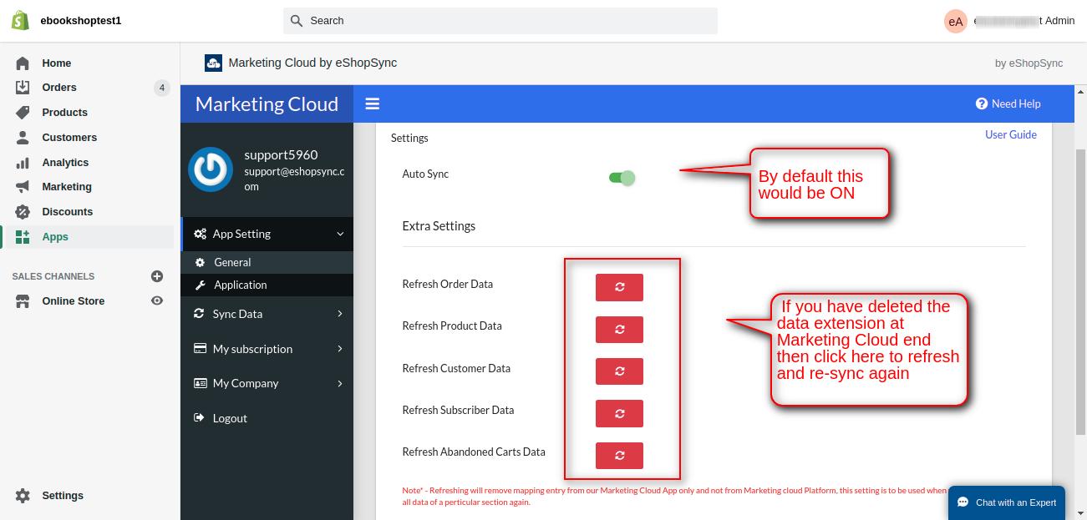Open the Home icon in sidebar
The image size is (1087, 520).
(x=23, y=63)
